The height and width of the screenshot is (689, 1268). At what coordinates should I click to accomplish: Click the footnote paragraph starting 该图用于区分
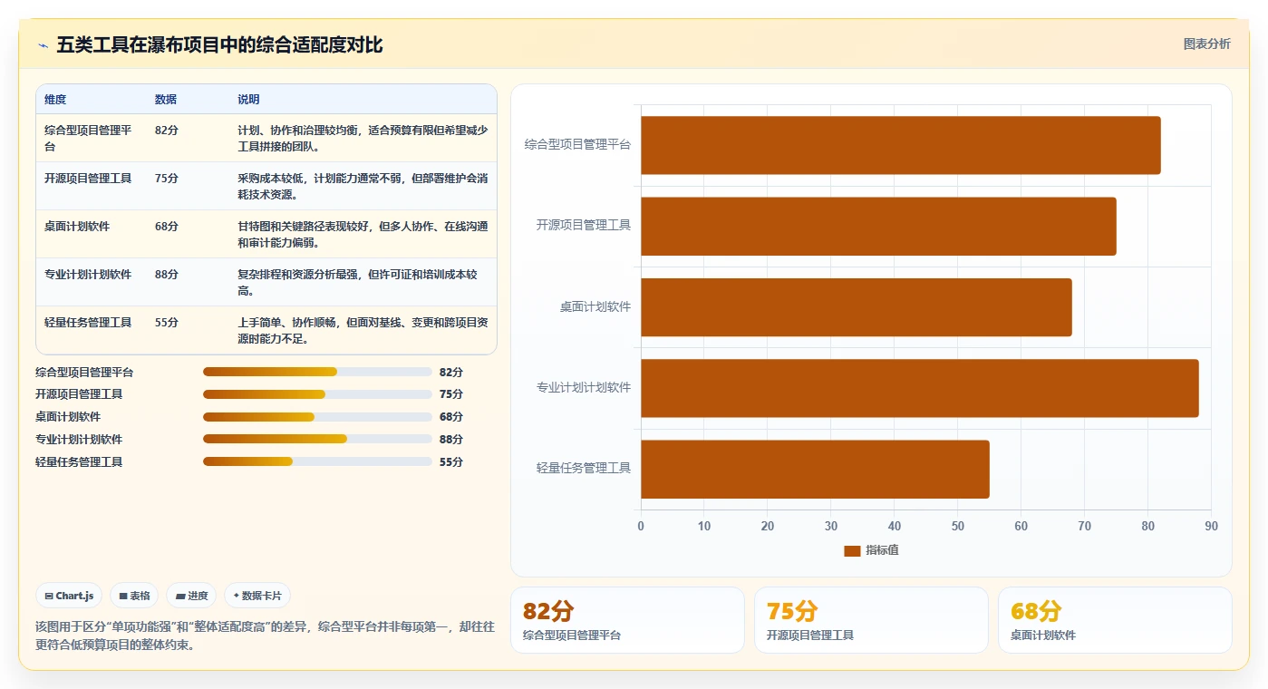click(265, 636)
